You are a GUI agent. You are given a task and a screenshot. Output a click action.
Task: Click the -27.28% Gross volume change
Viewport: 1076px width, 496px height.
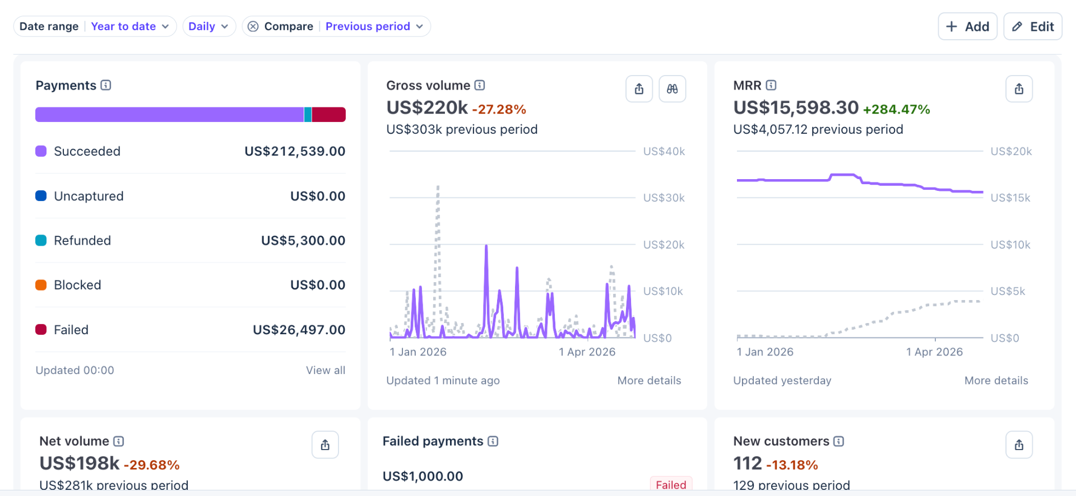499,109
